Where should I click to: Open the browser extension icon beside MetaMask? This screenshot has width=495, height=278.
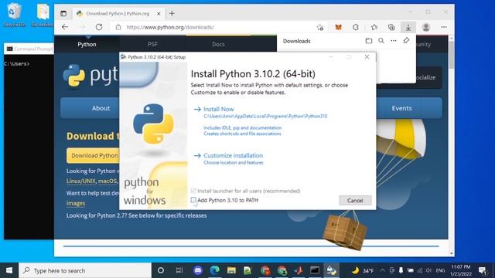pos(356,28)
